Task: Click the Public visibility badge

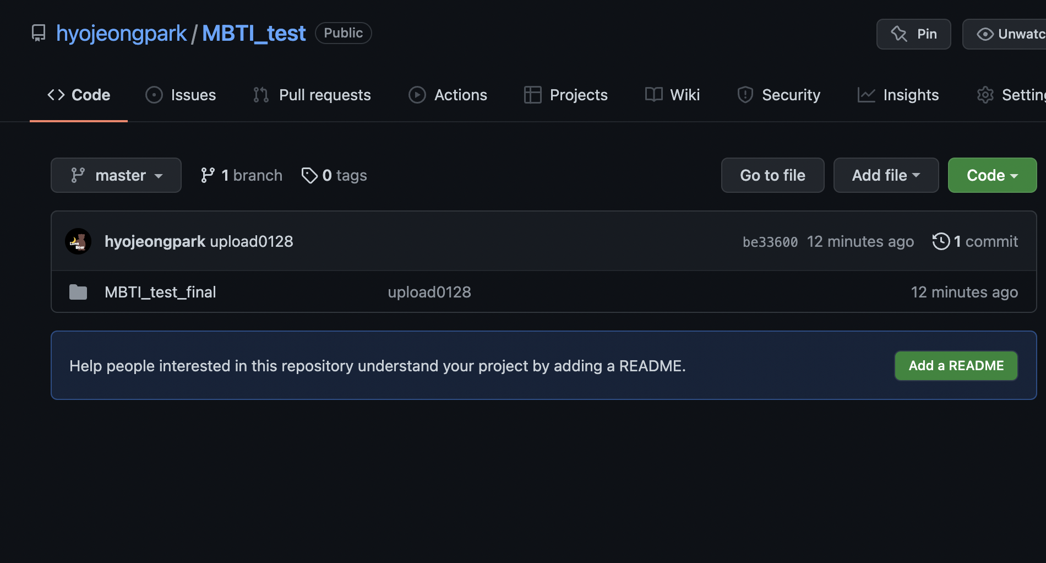Action: pyautogui.click(x=343, y=33)
